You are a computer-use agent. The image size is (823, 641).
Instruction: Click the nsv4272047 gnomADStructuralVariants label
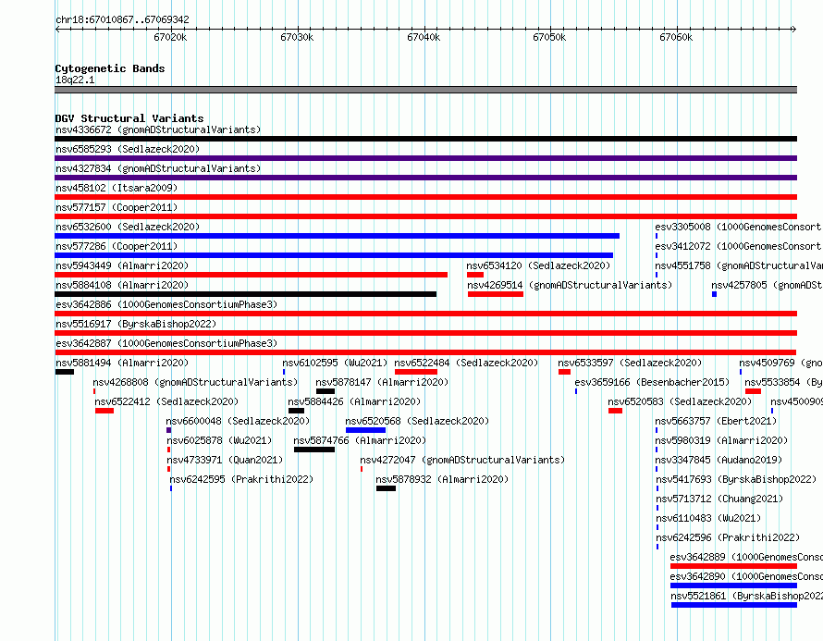[462, 460]
